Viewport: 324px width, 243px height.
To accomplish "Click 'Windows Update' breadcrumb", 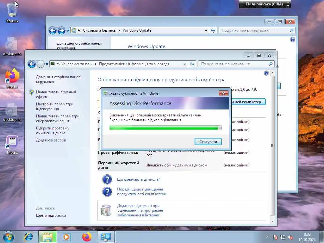I will point(137,30).
